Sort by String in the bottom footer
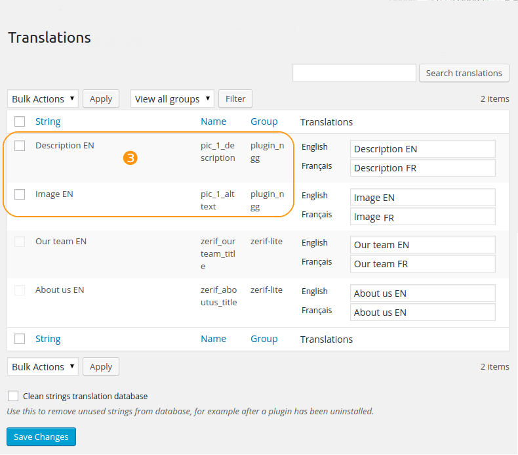The image size is (518, 455). tap(48, 339)
